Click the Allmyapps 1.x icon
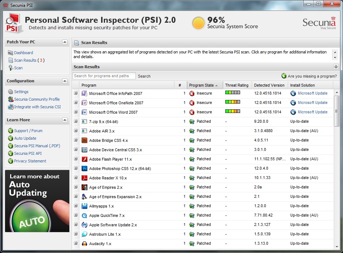 click(84, 206)
